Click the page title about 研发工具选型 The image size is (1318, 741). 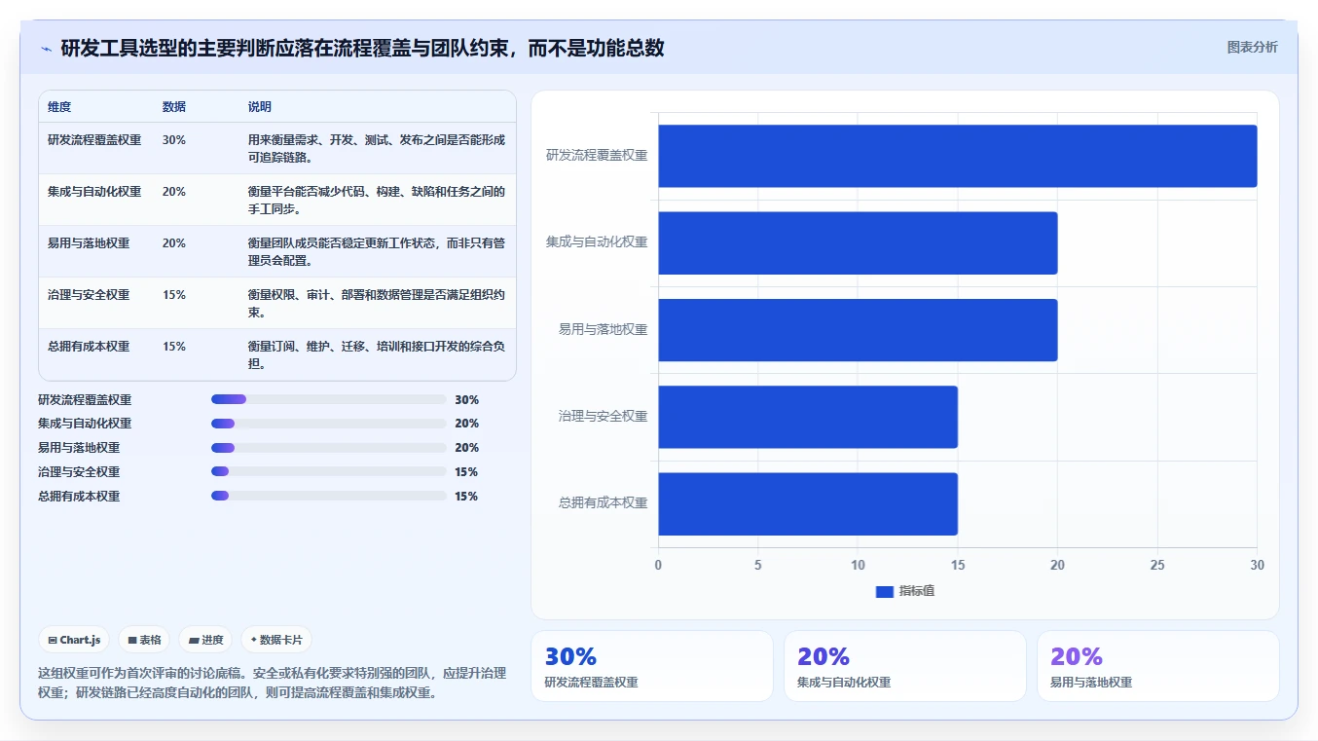click(x=362, y=48)
